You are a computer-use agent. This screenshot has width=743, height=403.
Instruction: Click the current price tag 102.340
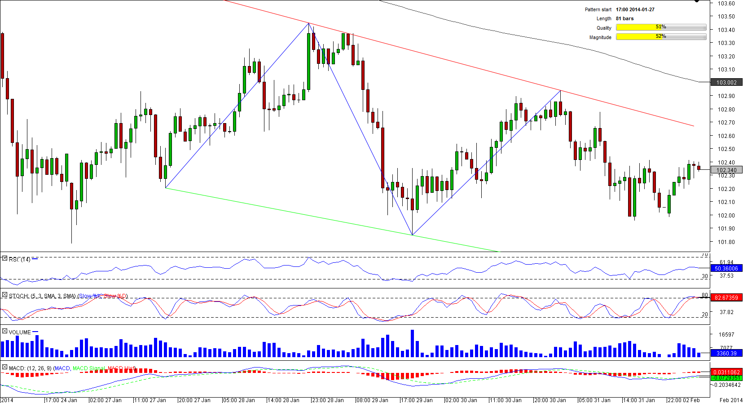click(x=726, y=170)
